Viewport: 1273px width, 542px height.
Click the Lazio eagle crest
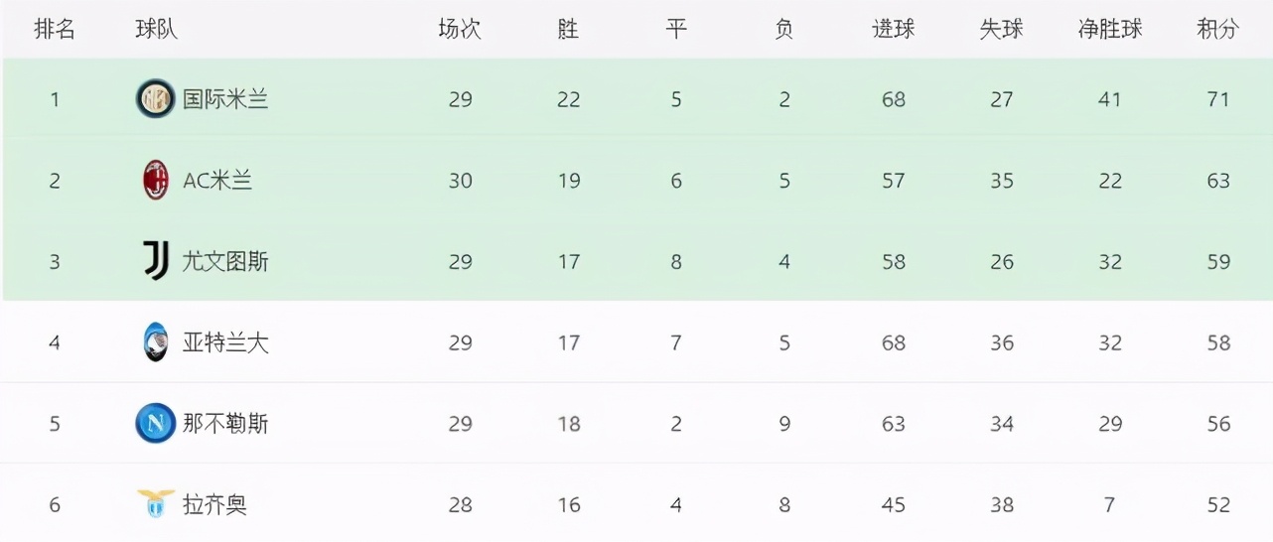156,503
